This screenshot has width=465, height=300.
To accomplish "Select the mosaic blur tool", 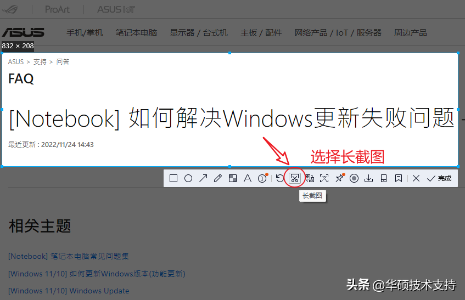I will click(233, 178).
